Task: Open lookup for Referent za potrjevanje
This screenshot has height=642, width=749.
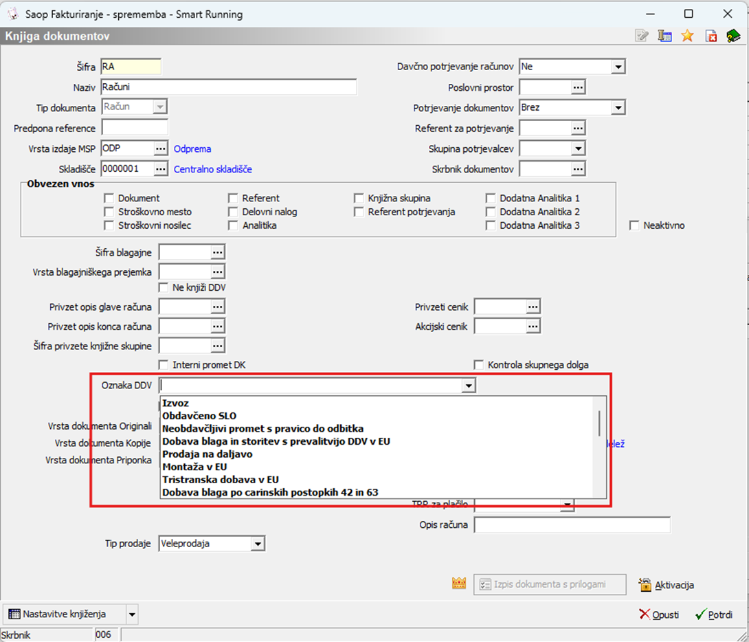Action: pyautogui.click(x=578, y=128)
